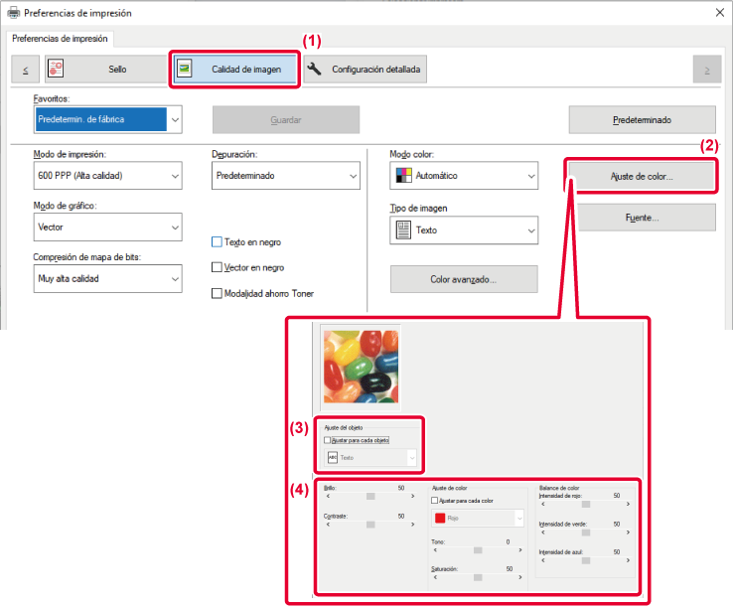This screenshot has height=609, width=733.
Task: Click the Brillo slider handle
Action: [370, 495]
